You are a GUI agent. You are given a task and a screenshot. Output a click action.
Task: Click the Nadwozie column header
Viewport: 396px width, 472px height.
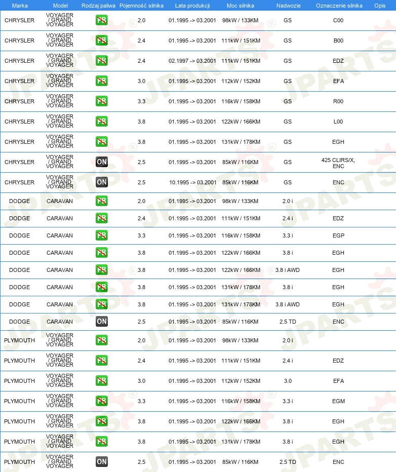[x=289, y=6]
